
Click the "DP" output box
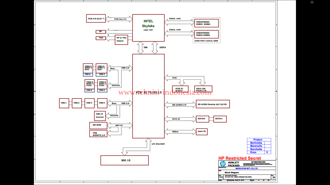[101, 32]
